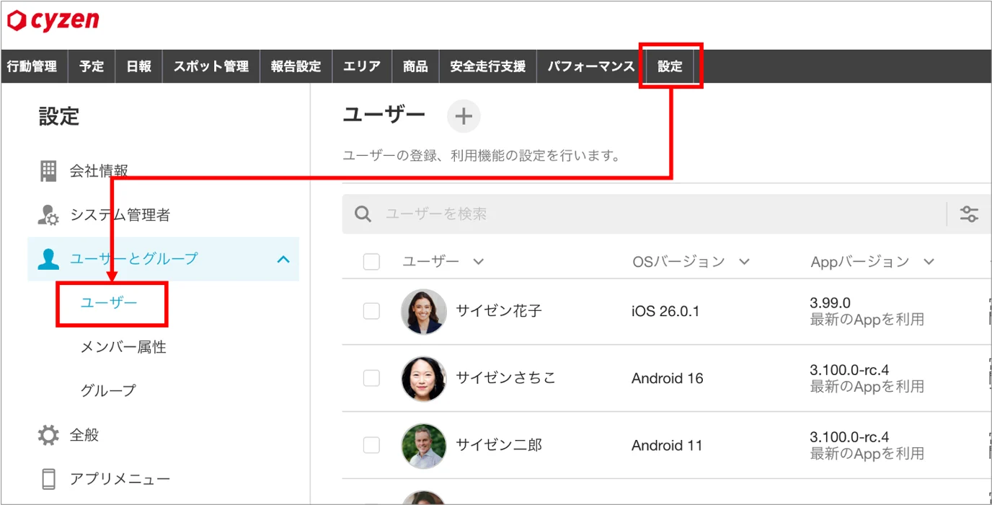
Task: Click the search magnifier icon
Action: (364, 214)
